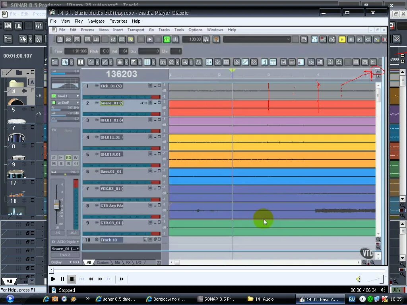Select the Select arrow tool in track toolbar

pyautogui.click(x=65, y=62)
